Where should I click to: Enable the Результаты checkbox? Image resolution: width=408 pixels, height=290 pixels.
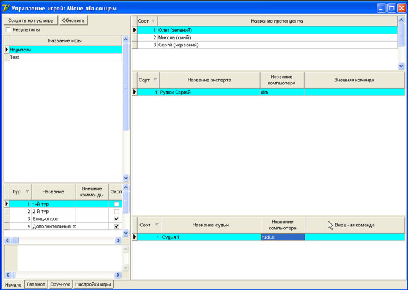[8, 29]
